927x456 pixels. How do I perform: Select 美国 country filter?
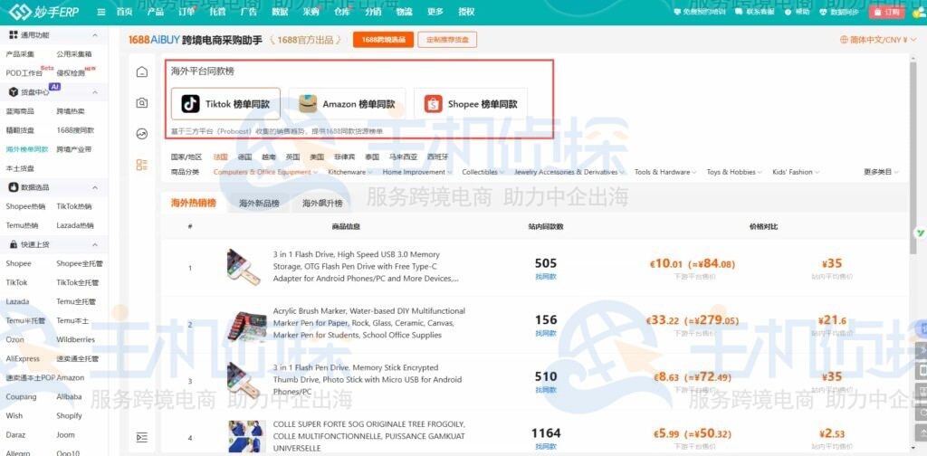317,157
